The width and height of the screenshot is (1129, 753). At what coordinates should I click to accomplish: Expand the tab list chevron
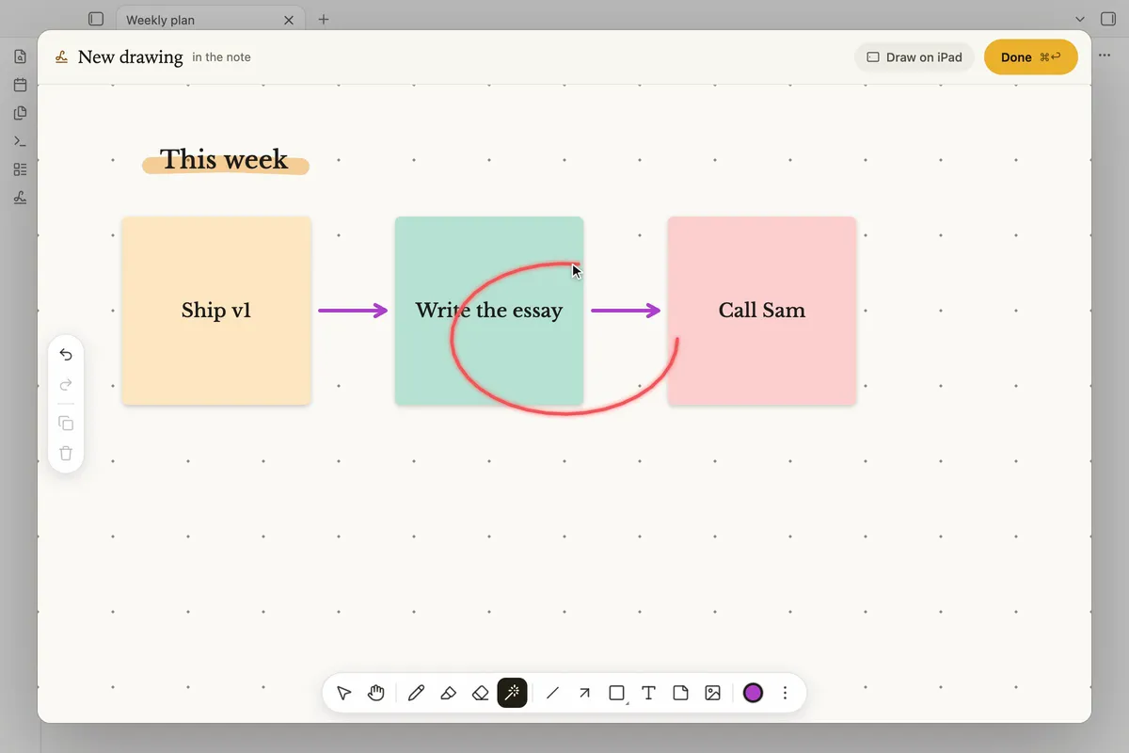[x=1080, y=19]
